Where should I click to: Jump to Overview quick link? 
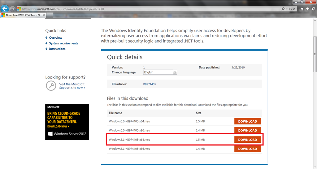(55, 37)
